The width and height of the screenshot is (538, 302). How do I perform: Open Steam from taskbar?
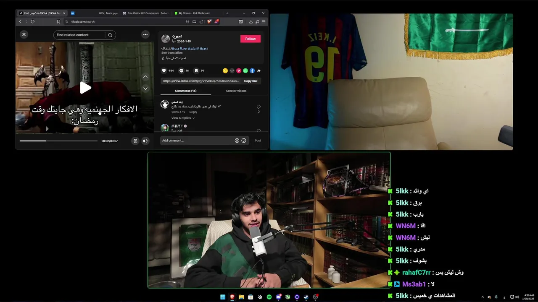[306, 297]
